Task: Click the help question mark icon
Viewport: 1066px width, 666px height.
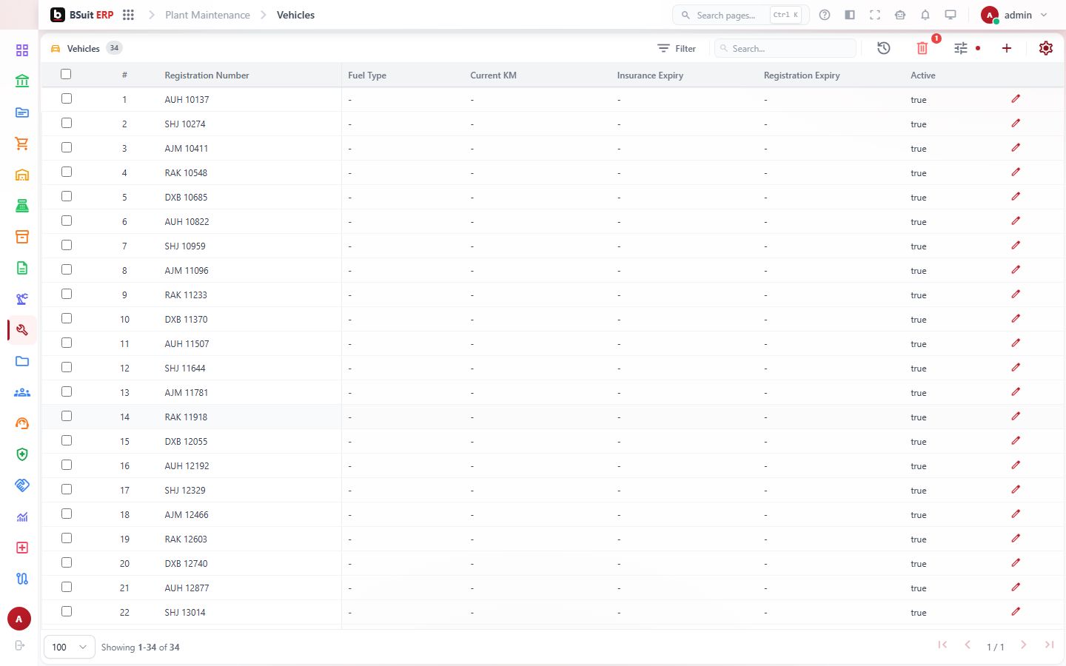Action: (825, 15)
